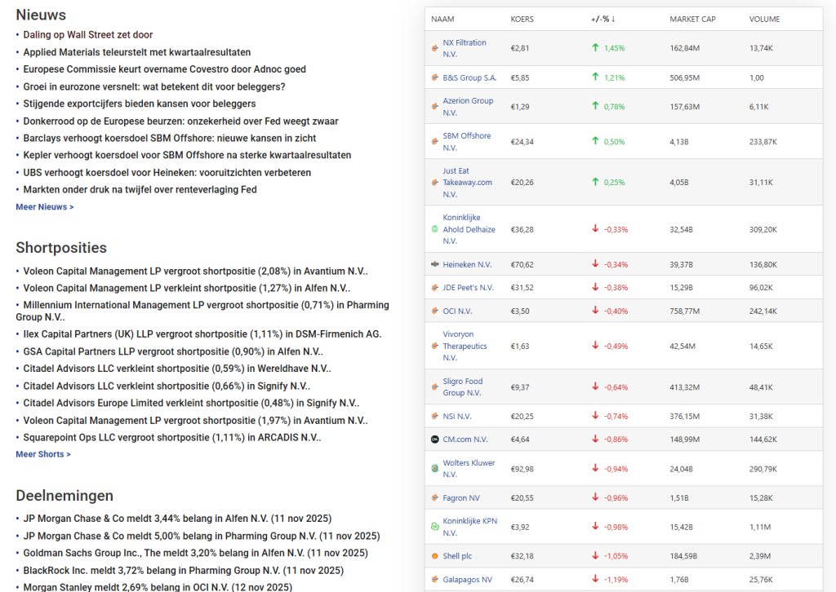This screenshot has height=592, width=836.
Task: Open UBS koersdoel Heineken news headline
Action: [x=167, y=173]
